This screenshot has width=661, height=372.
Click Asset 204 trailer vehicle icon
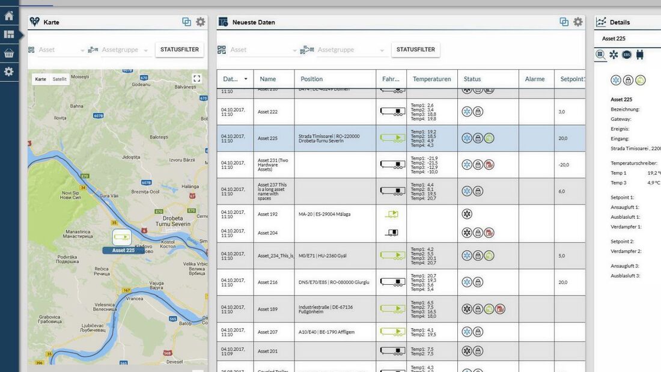(392, 233)
